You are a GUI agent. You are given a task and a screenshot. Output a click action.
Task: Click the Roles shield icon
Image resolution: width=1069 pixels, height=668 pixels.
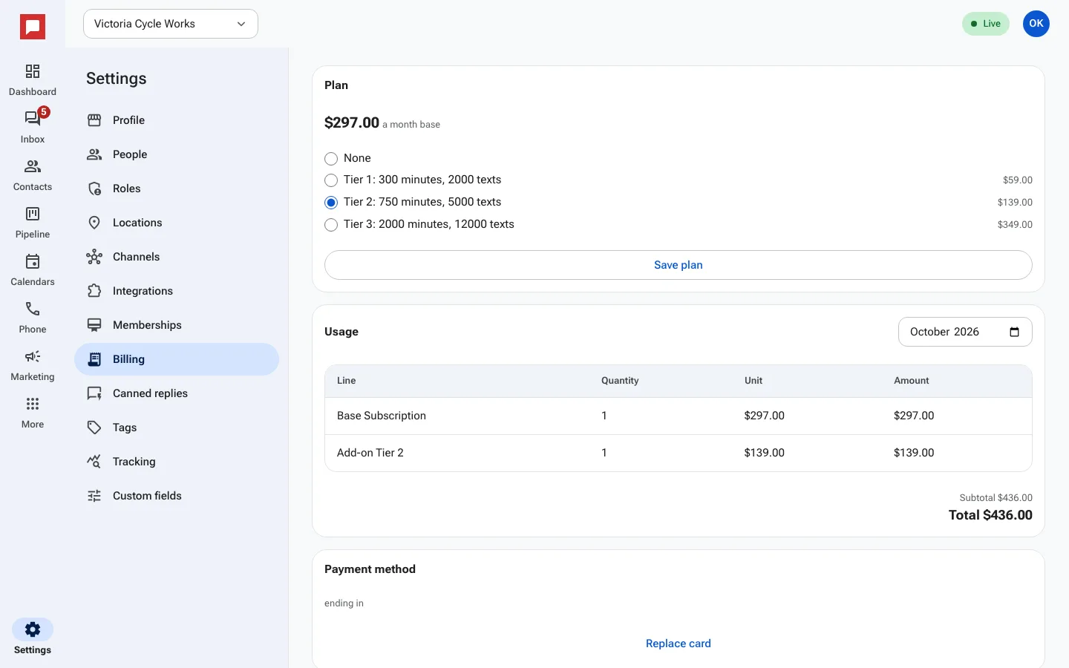click(x=94, y=189)
